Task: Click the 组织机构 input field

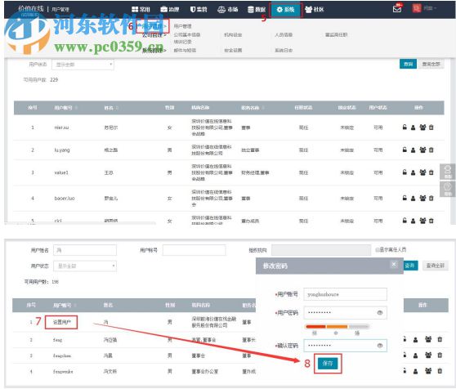Action: [x=321, y=250]
